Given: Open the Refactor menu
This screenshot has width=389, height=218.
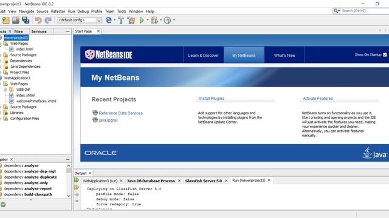Looking at the screenshot, I should pos(58,12).
